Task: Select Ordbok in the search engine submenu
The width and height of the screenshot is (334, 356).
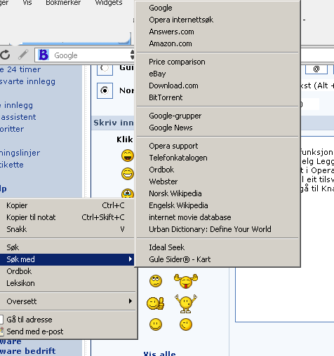Action: click(218, 170)
